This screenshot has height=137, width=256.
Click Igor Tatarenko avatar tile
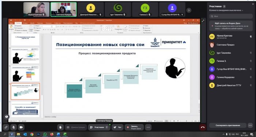(x=118, y=9)
